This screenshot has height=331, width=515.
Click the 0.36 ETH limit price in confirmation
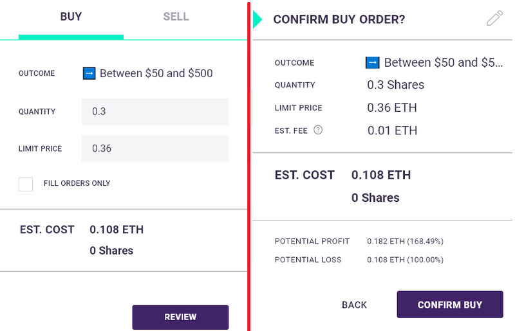pyautogui.click(x=392, y=108)
